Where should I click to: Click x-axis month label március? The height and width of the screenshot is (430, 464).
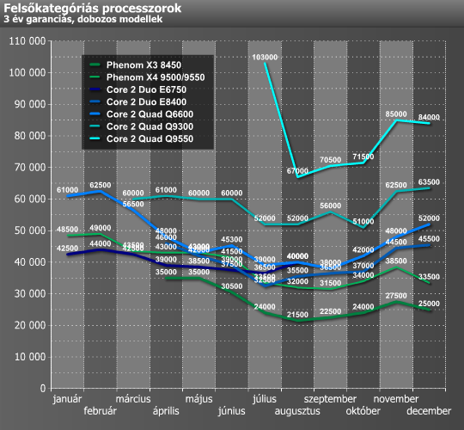pyautogui.click(x=133, y=399)
